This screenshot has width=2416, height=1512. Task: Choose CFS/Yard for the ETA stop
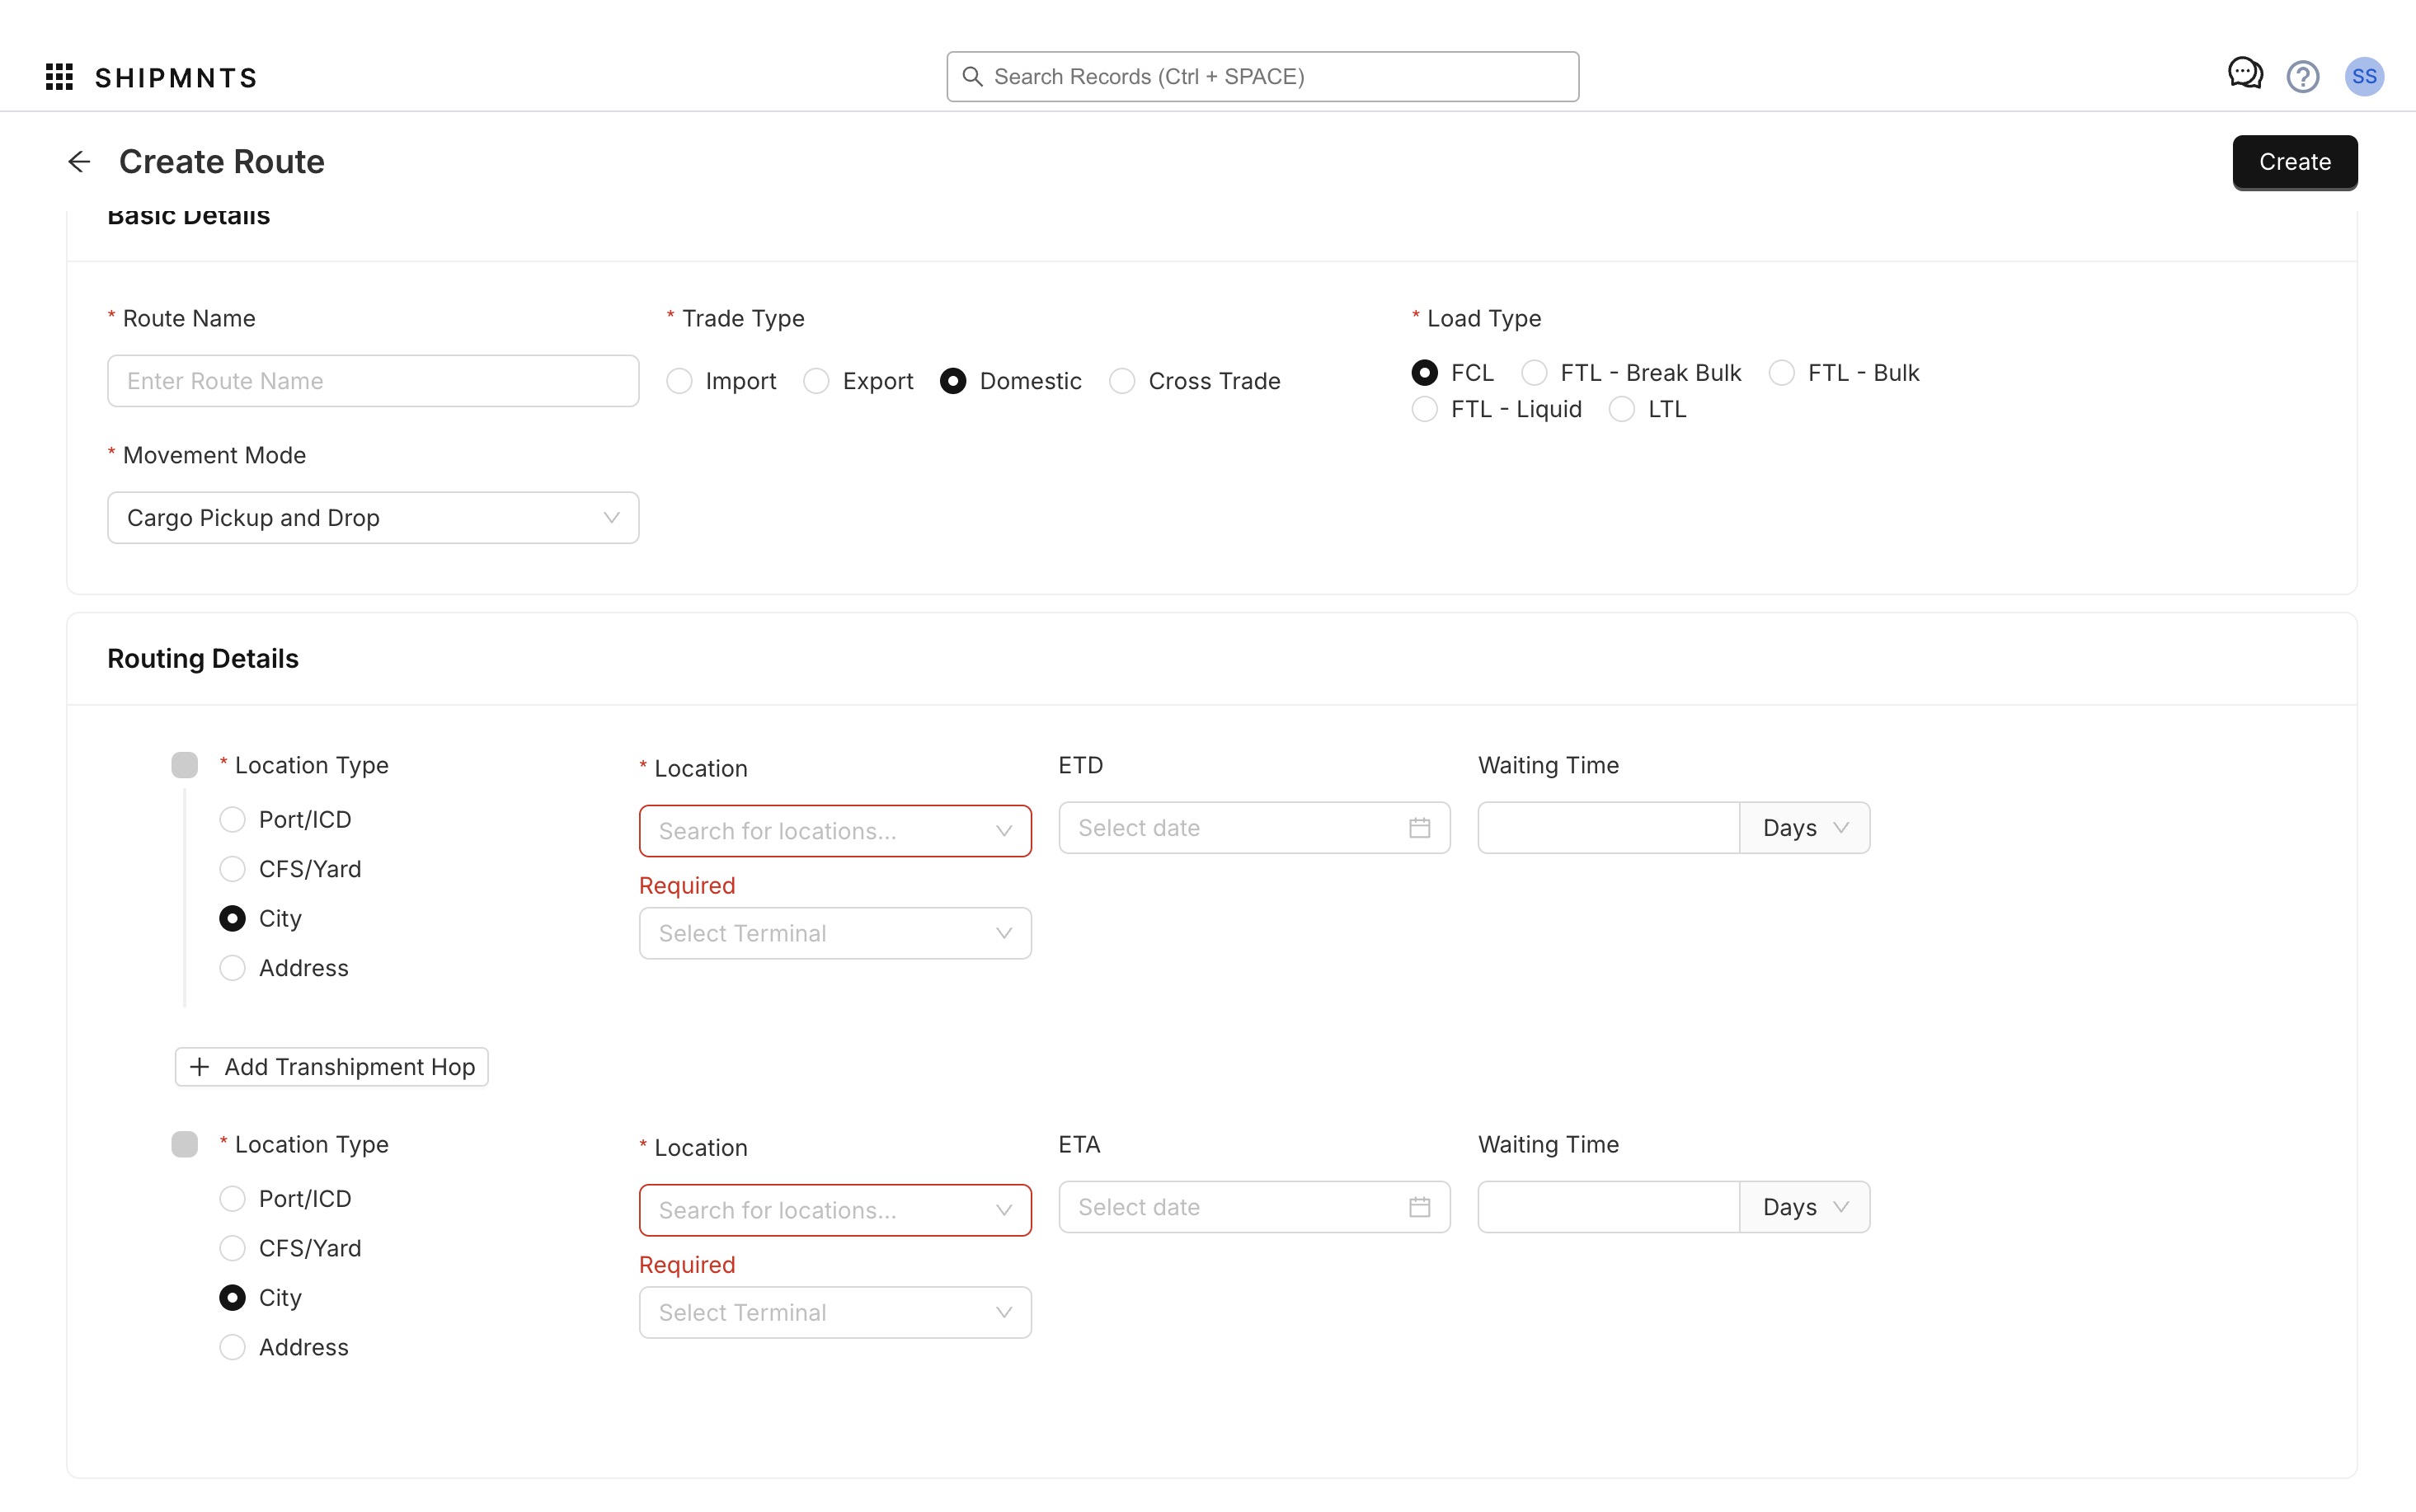[290, 1248]
